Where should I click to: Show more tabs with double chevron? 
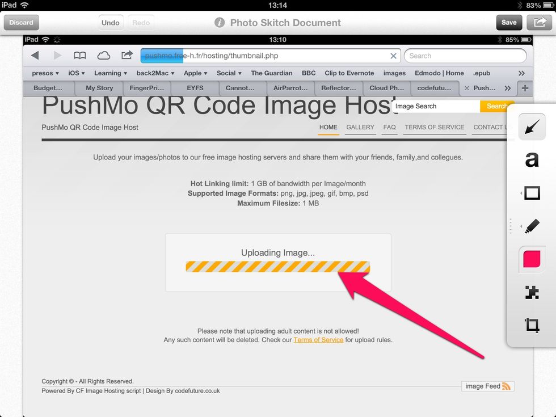(x=508, y=89)
